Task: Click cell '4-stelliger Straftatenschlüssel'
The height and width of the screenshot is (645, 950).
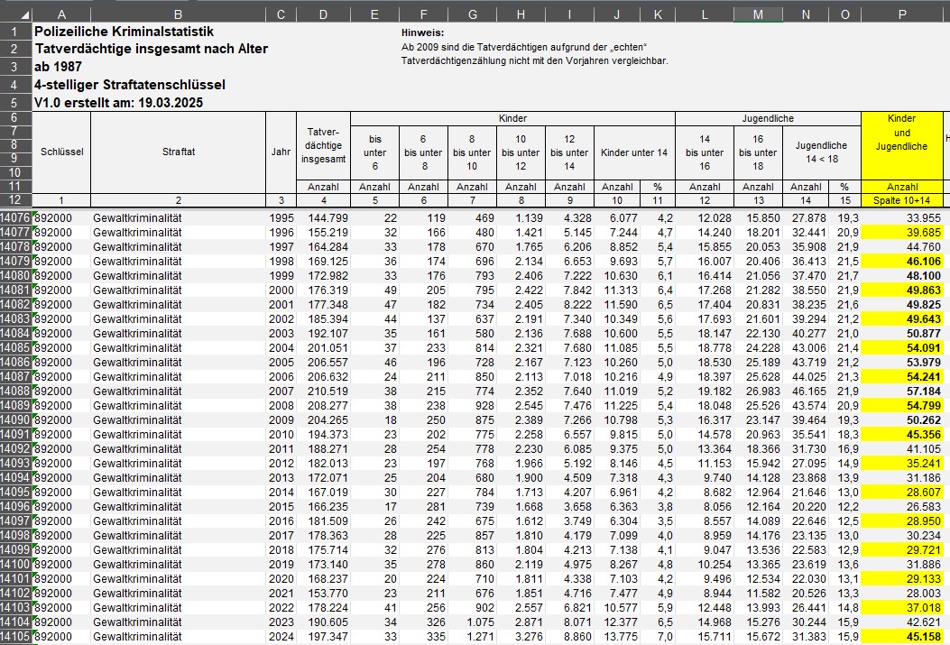Action: 130,85
